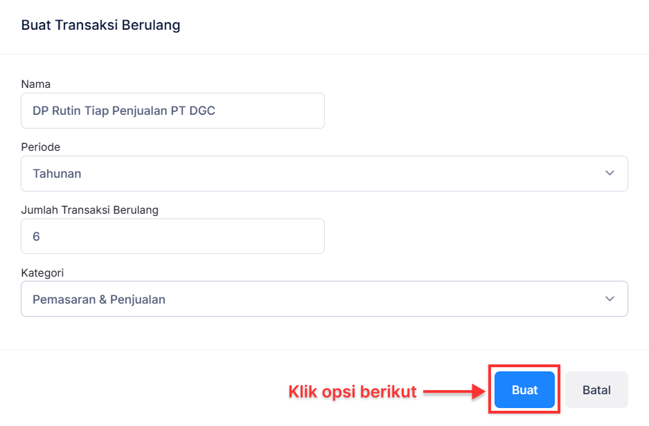Select the value 6 in the Jumlah field

click(x=37, y=236)
